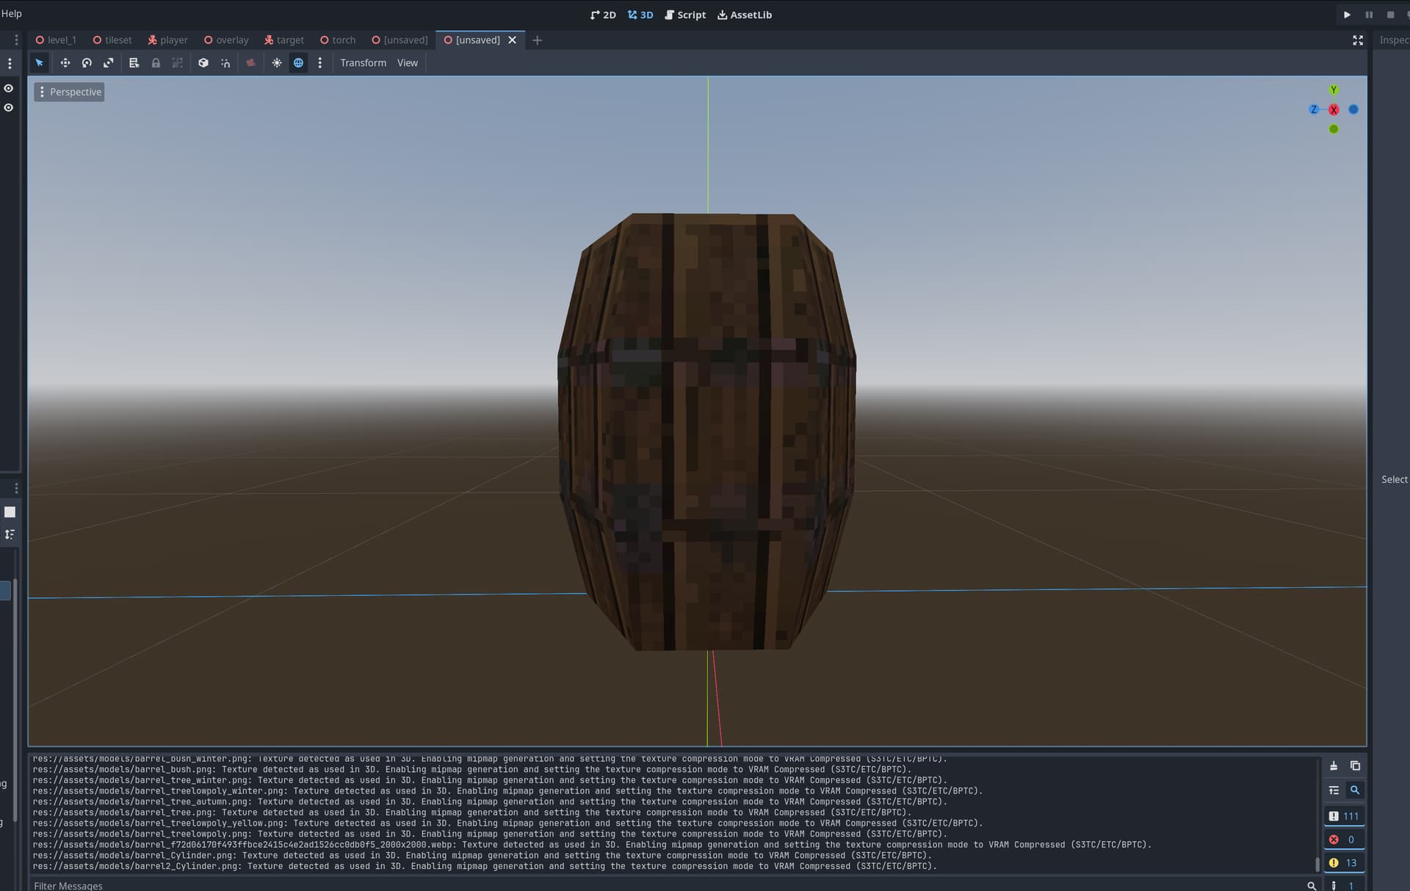Screen dimensions: 1410x891
Task: Clear the output log with broom icon
Action: pos(1334,765)
